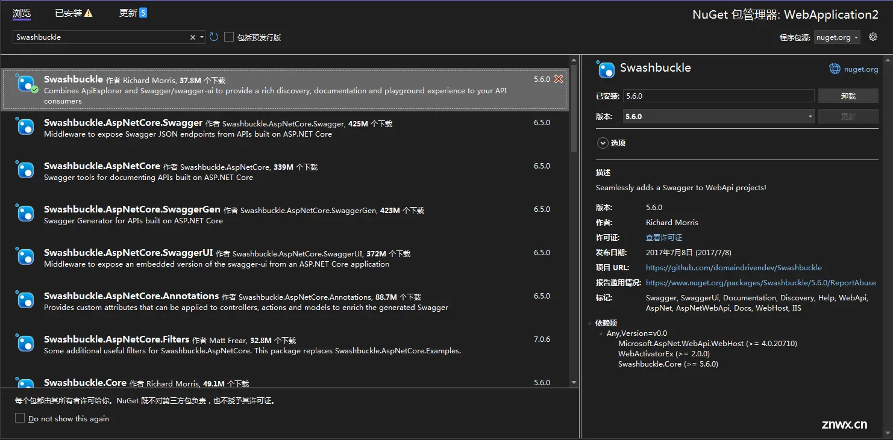The height and width of the screenshot is (440, 893).
Task: Click the Swashbuckle.AspNetCore package icon
Action: click(24, 169)
